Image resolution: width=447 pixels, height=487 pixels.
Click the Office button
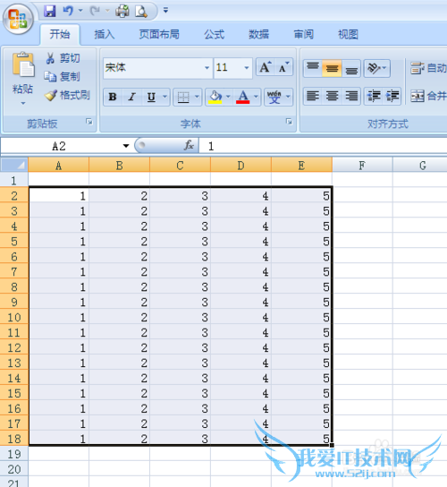18,19
